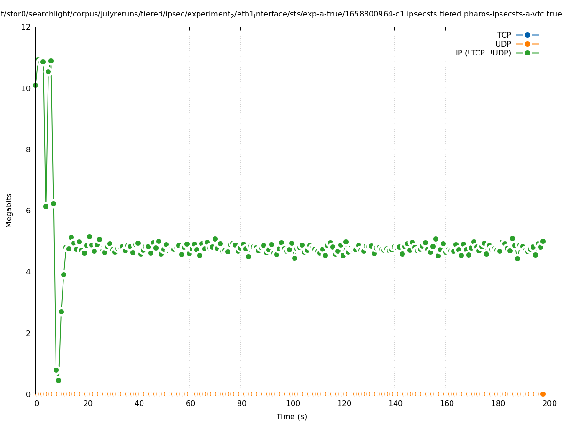Click the Time (s) x-axis title
Image resolution: width=563 pixels, height=423 pixels.
pos(292,416)
